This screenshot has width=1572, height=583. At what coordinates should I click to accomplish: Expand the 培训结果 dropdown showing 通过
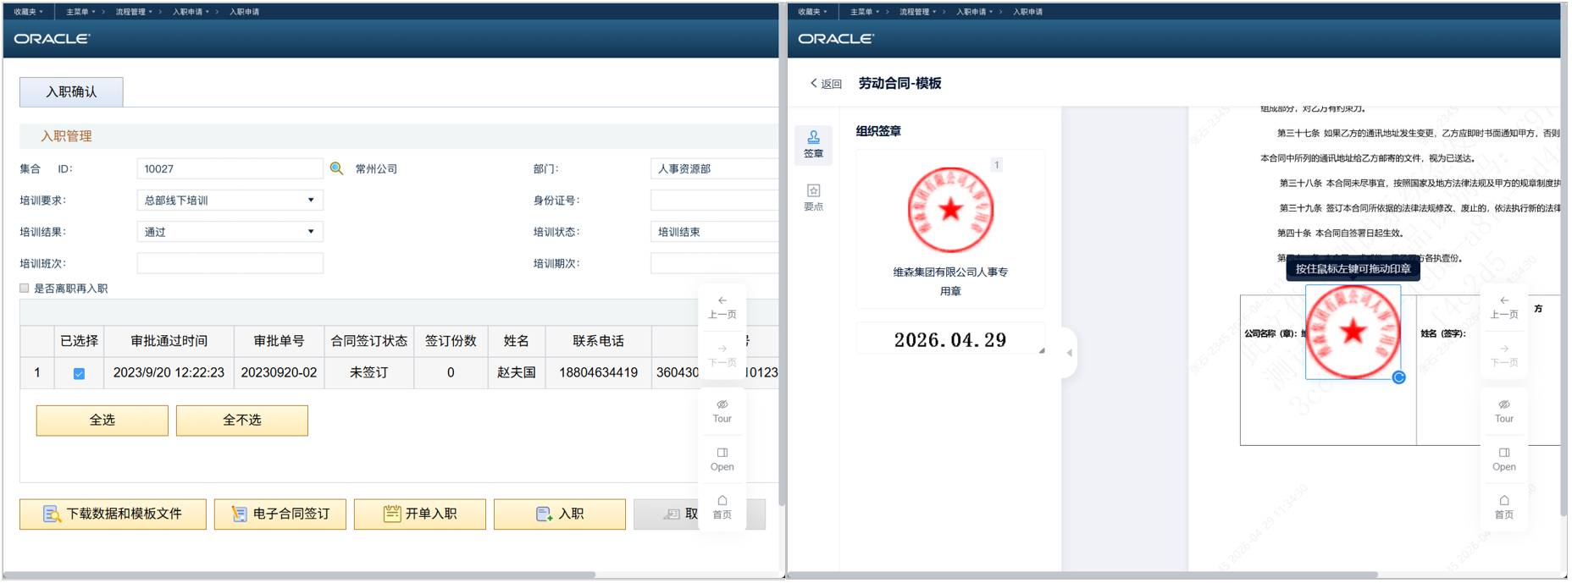tap(311, 232)
